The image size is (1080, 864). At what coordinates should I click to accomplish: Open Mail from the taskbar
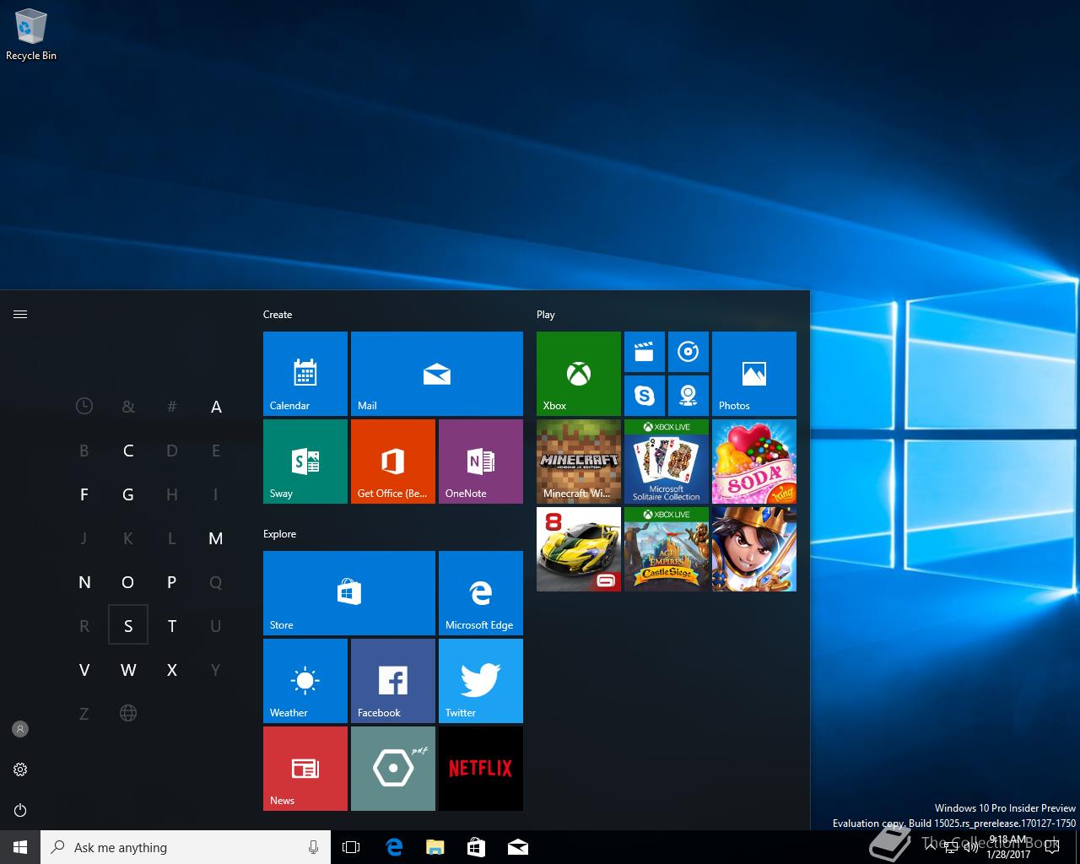coord(518,847)
